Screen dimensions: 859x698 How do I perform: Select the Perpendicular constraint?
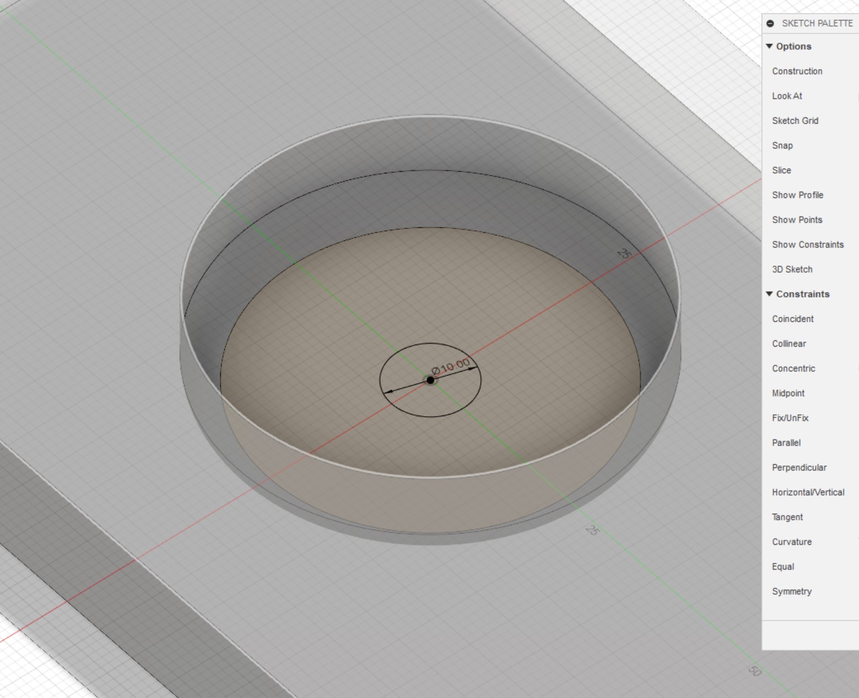pos(799,467)
